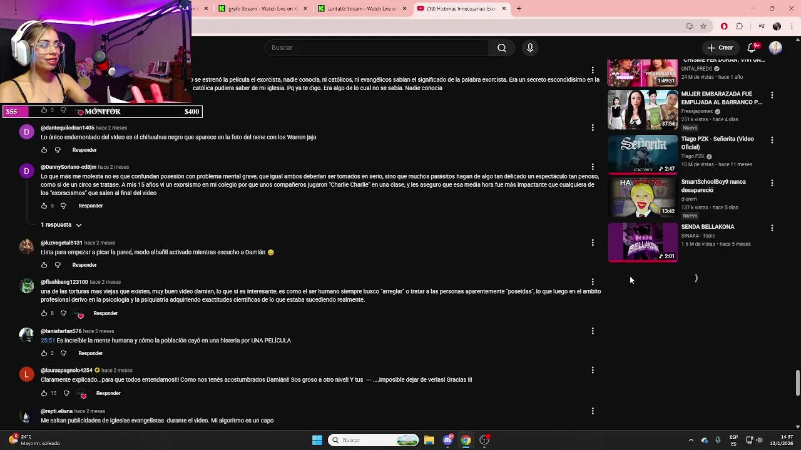Click the Crear button
This screenshot has height=450, width=801.
tap(720, 47)
